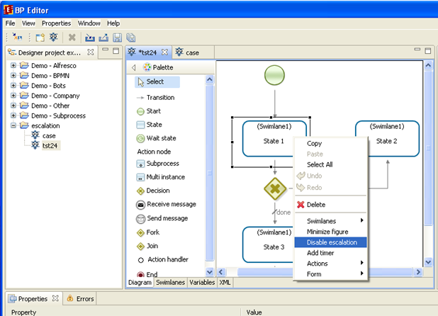Click the Import process toolbar icon
The height and width of the screenshot is (316, 438).
click(90, 38)
